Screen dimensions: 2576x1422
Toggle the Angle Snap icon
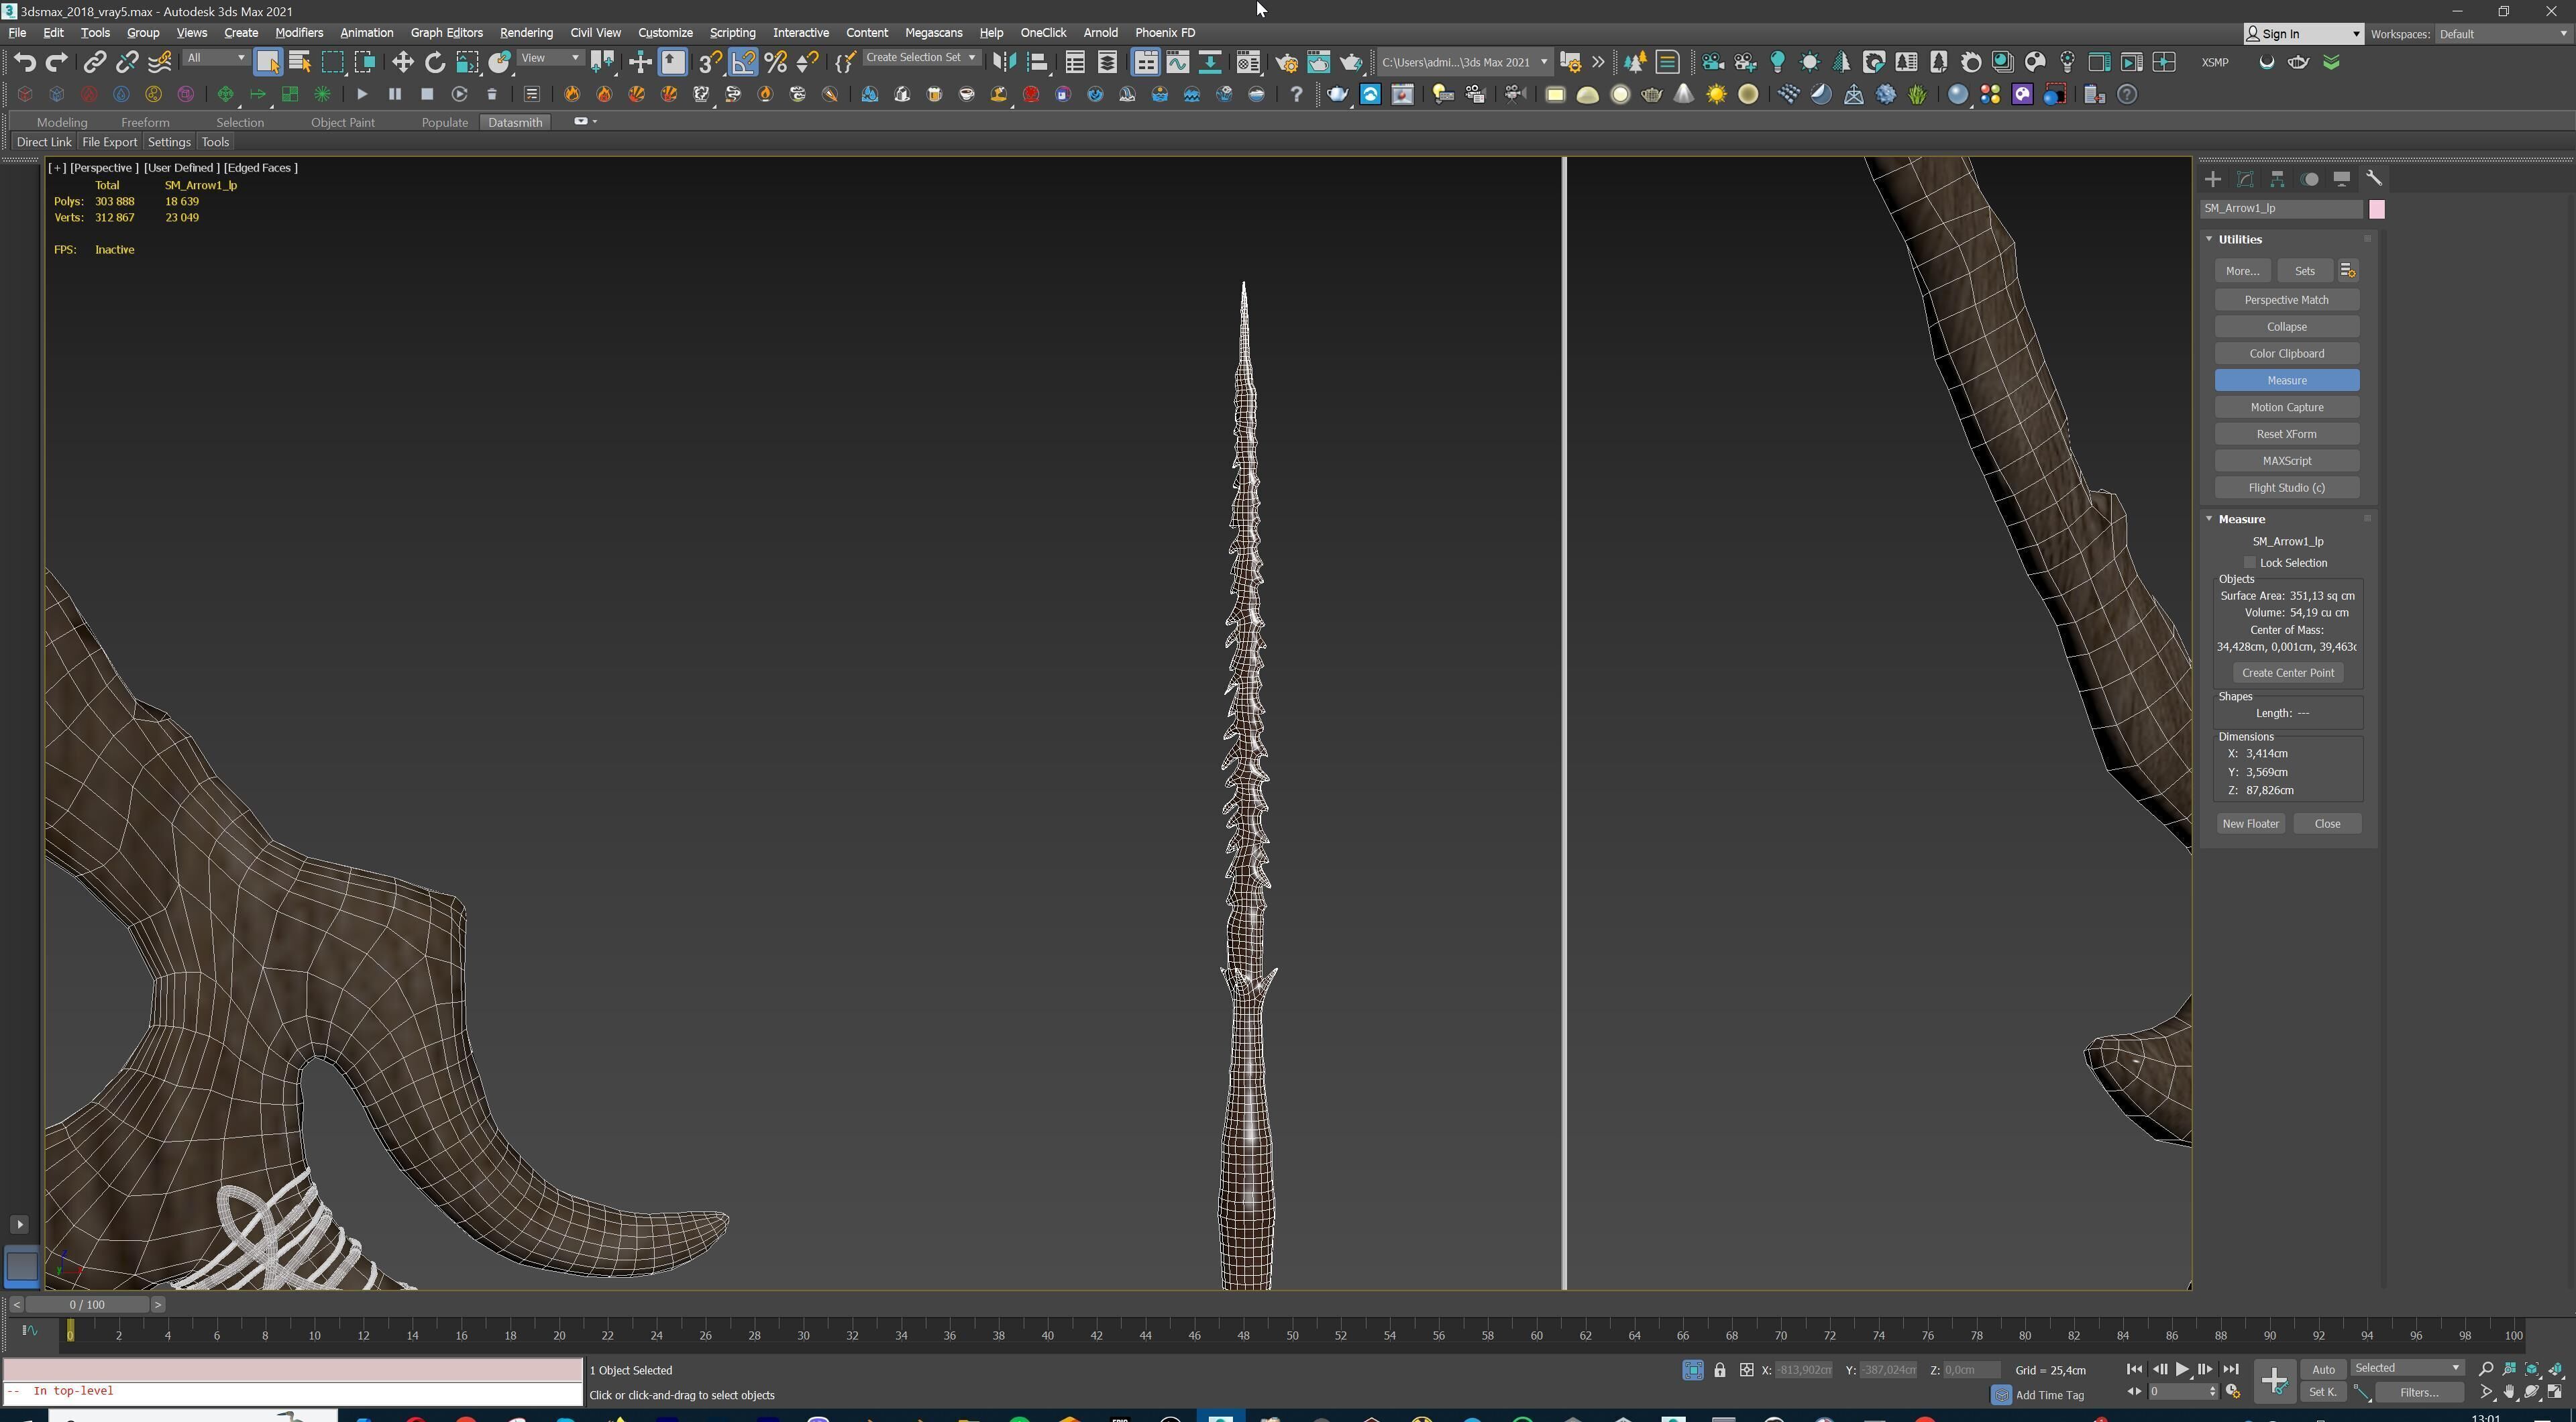[743, 62]
